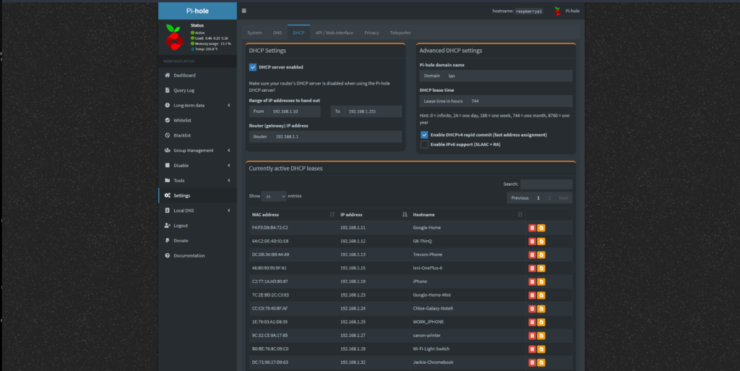Expand the Tools submenu
The image size is (740, 371).
pos(197,180)
